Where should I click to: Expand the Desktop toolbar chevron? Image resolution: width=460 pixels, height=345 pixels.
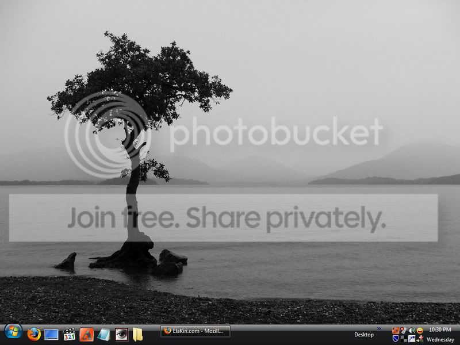pyautogui.click(x=379, y=328)
